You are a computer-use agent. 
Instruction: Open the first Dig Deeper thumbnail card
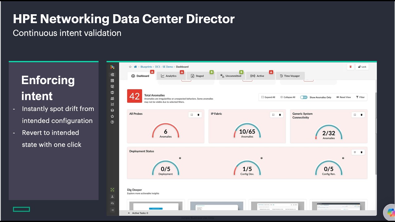156,205
